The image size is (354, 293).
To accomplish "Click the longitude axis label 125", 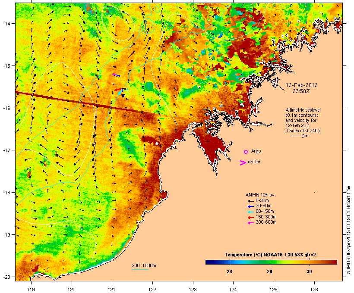I will click(274, 290).
